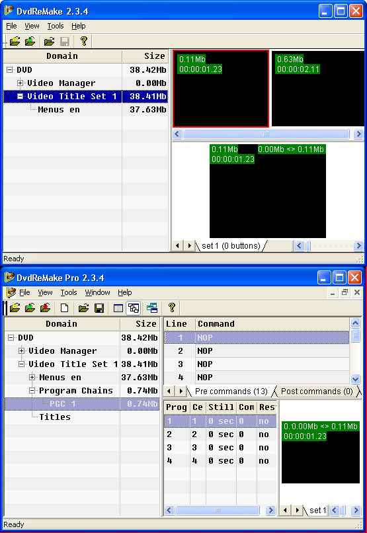Open the Tools menu in DvdReMake Pro

click(x=69, y=292)
